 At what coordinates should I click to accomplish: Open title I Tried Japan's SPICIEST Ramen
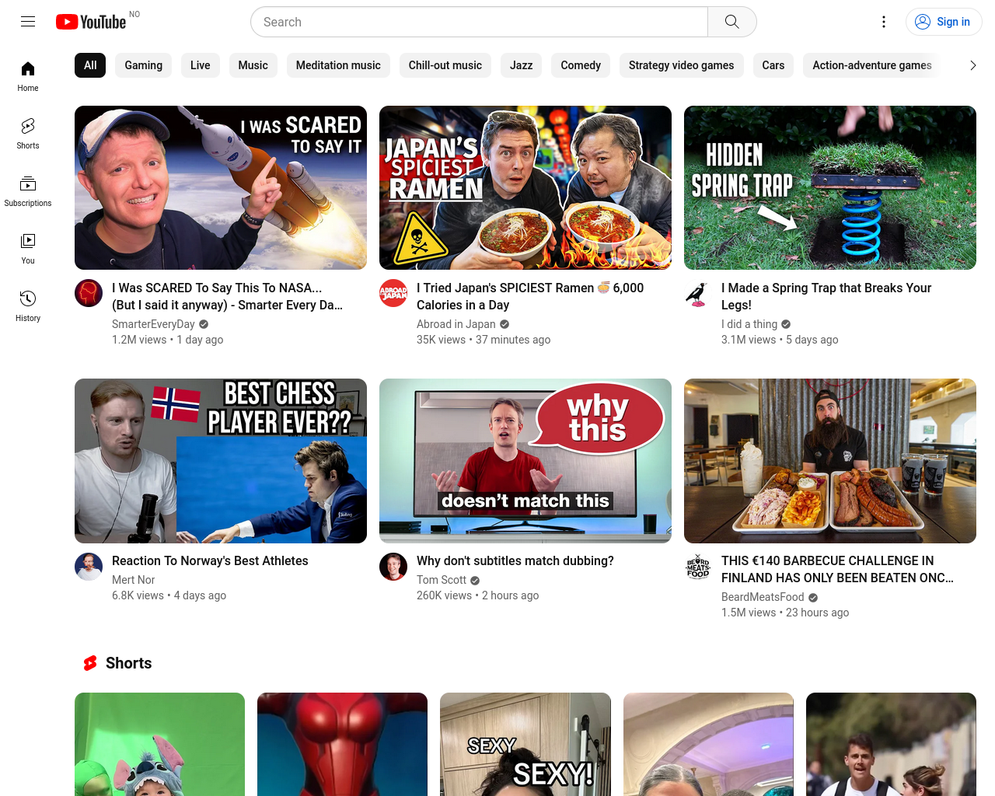pyautogui.click(x=530, y=296)
